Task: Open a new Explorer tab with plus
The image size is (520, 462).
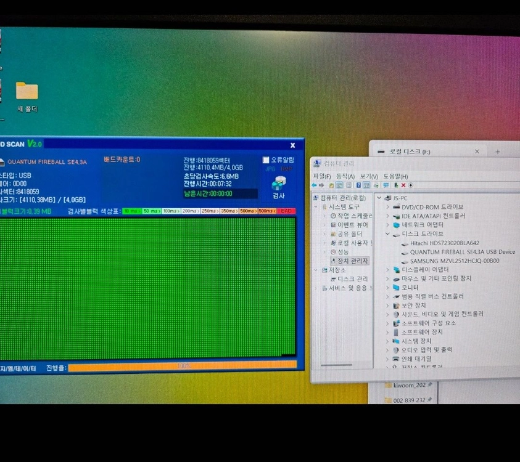Action: click(497, 152)
